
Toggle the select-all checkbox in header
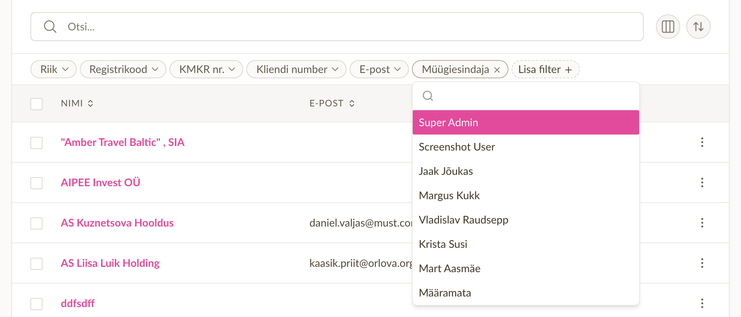pyautogui.click(x=36, y=104)
